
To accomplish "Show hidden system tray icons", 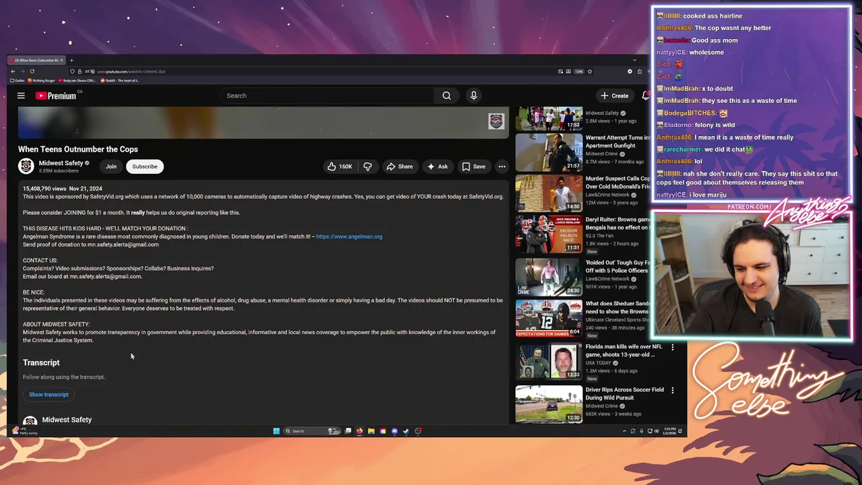I will pyautogui.click(x=624, y=431).
